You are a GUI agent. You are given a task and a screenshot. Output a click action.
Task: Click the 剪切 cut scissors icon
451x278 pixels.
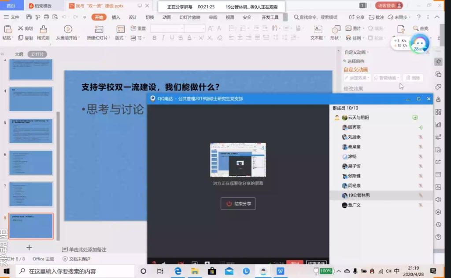coord(21,29)
